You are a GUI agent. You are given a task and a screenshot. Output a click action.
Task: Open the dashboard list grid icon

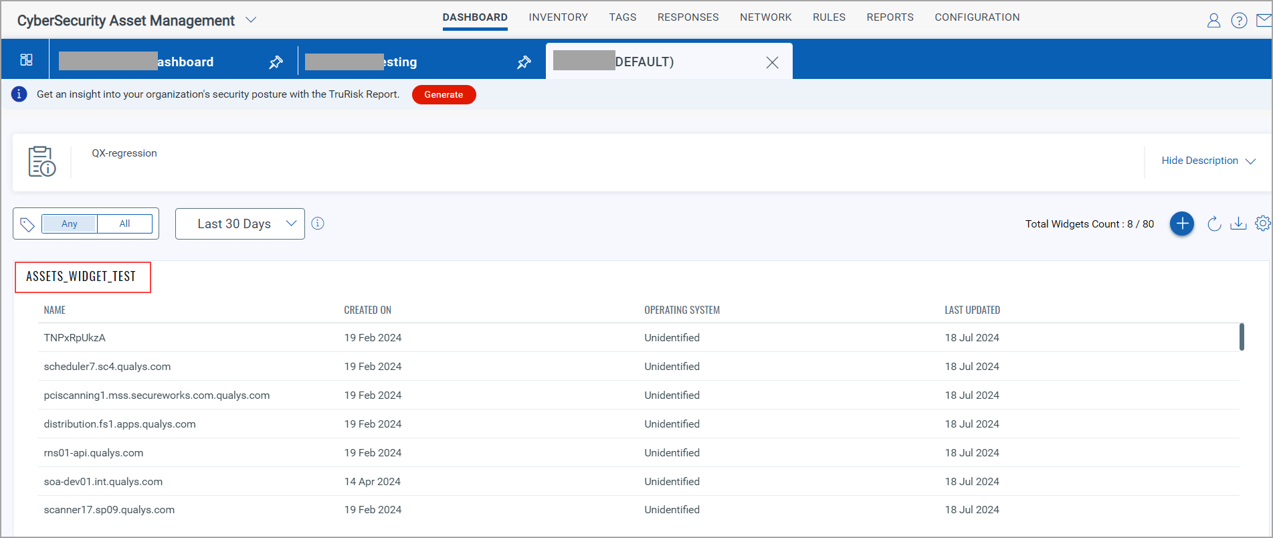(26, 60)
